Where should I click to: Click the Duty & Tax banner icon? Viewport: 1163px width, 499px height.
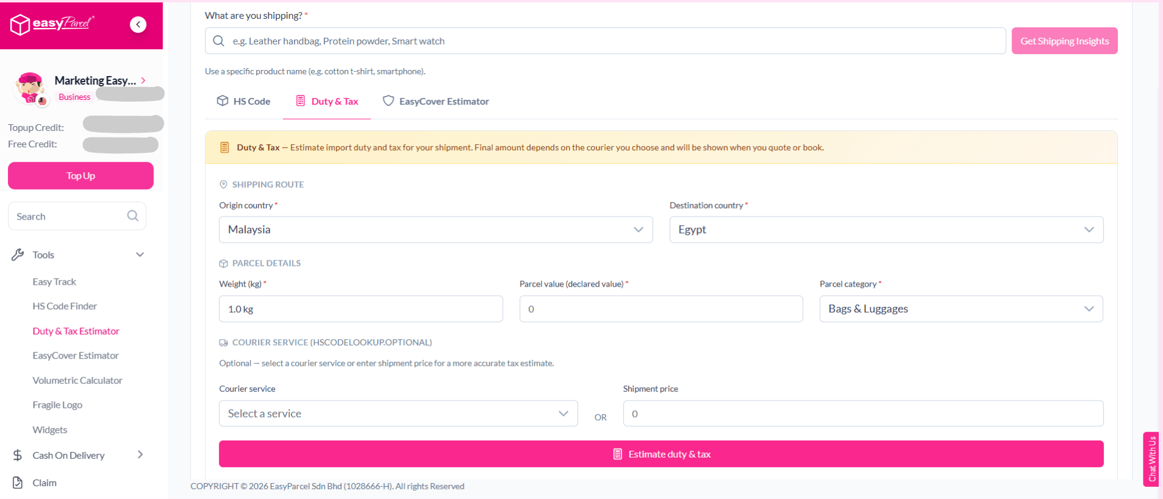[225, 147]
